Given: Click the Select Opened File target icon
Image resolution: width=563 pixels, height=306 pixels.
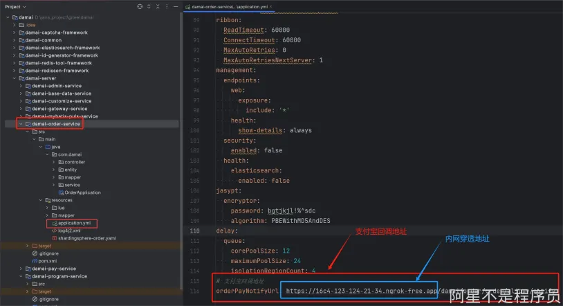Looking at the screenshot, I should coord(140,6).
